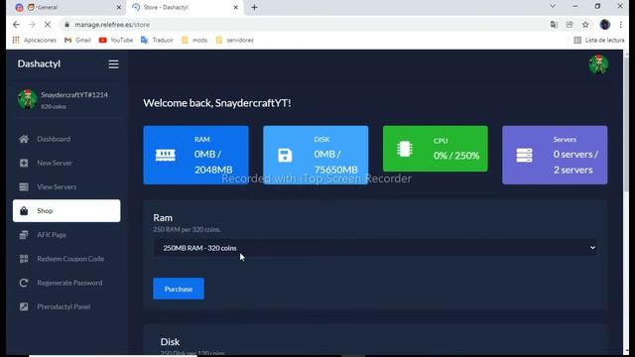Click the translate page icon
This screenshot has height=357, width=635.
tap(554, 25)
